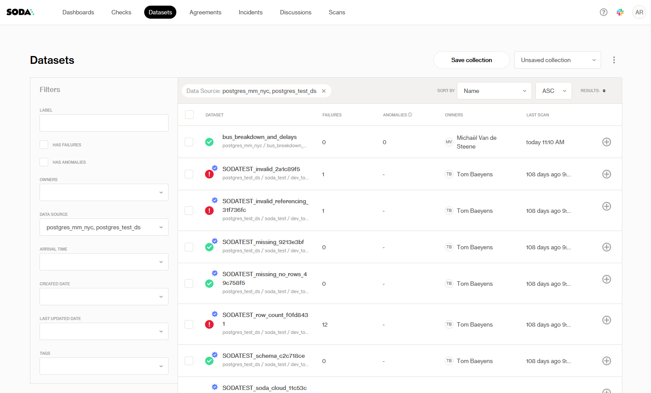The image size is (651, 393).
Task: Click the Save collection button
Action: pyautogui.click(x=471, y=60)
